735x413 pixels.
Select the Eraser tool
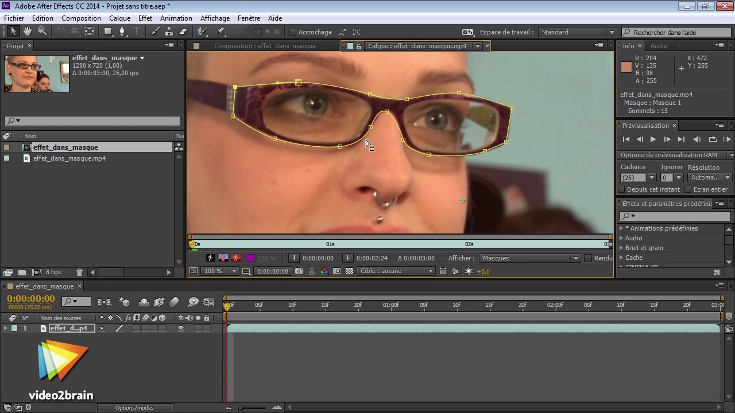click(x=184, y=32)
